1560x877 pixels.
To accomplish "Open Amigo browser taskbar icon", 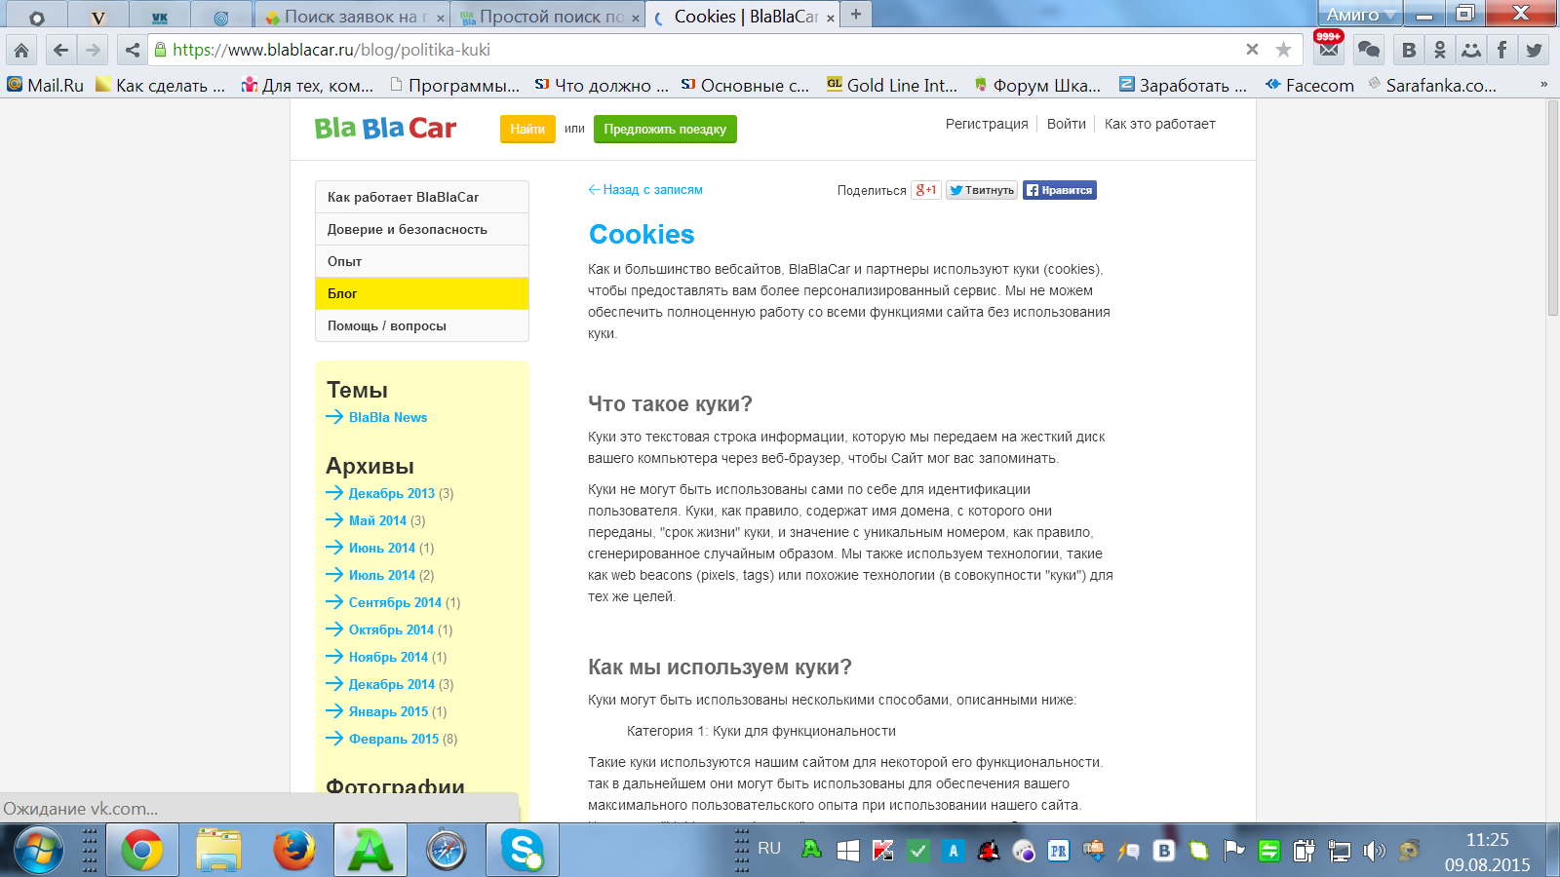I will tap(370, 851).
